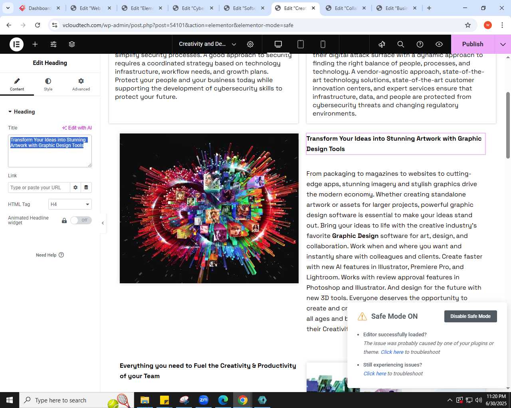The image size is (511, 408).
Task: Open the Windows Start menu
Action: coord(10,400)
